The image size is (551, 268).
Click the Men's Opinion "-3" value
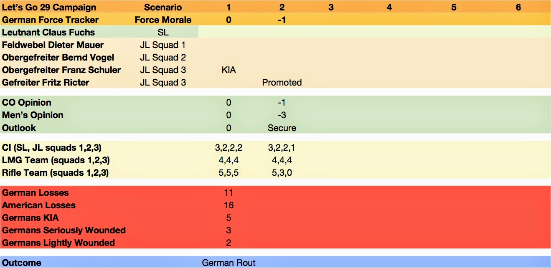pos(282,115)
